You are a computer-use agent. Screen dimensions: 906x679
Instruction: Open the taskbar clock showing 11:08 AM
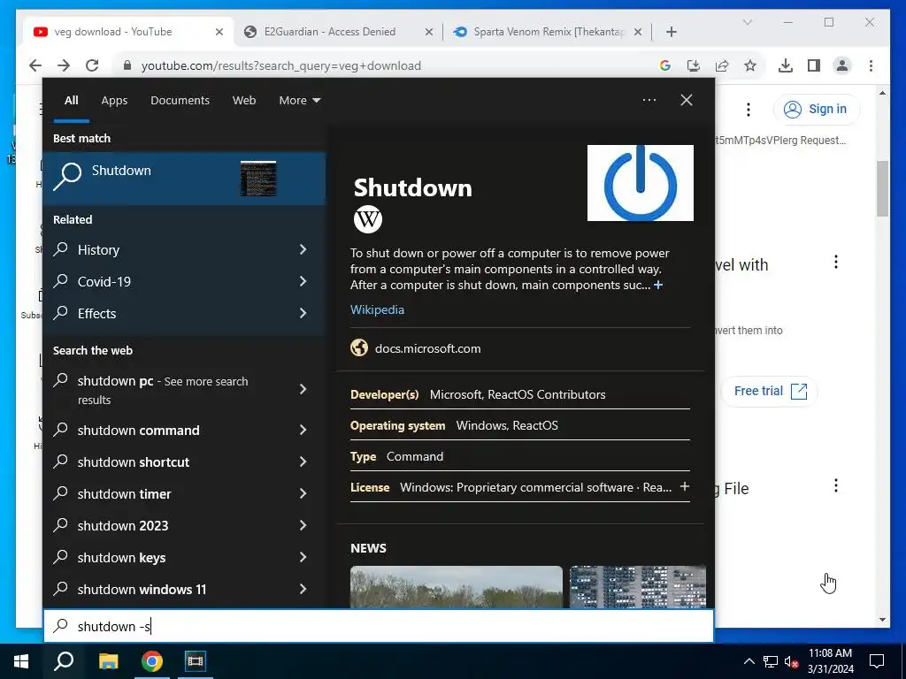tap(830, 661)
